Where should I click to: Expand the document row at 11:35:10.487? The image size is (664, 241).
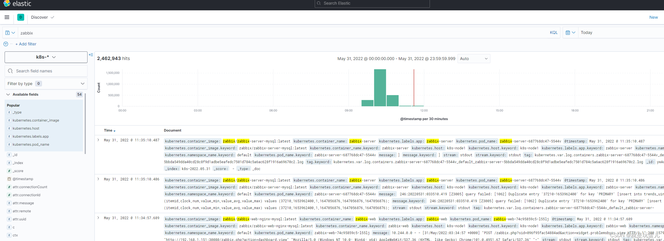[98, 140]
